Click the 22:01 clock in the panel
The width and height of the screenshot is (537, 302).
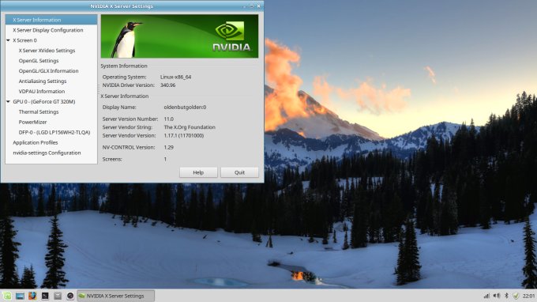[529, 296]
